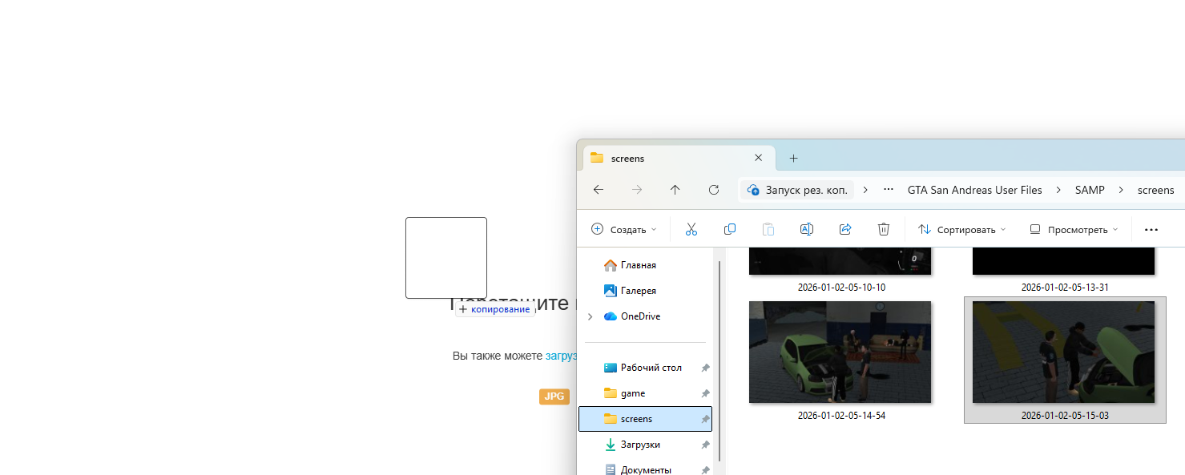This screenshot has height=475, width=1185.
Task: Click the загрузить link on the webpage
Action: (561, 356)
